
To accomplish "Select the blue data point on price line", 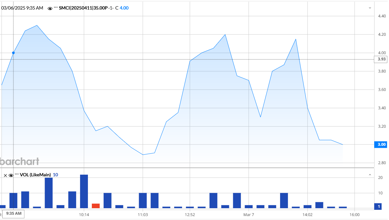I will point(13,53).
